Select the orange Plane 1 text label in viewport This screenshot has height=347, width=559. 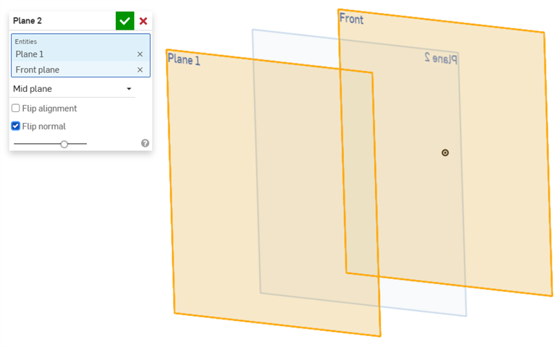(x=184, y=59)
